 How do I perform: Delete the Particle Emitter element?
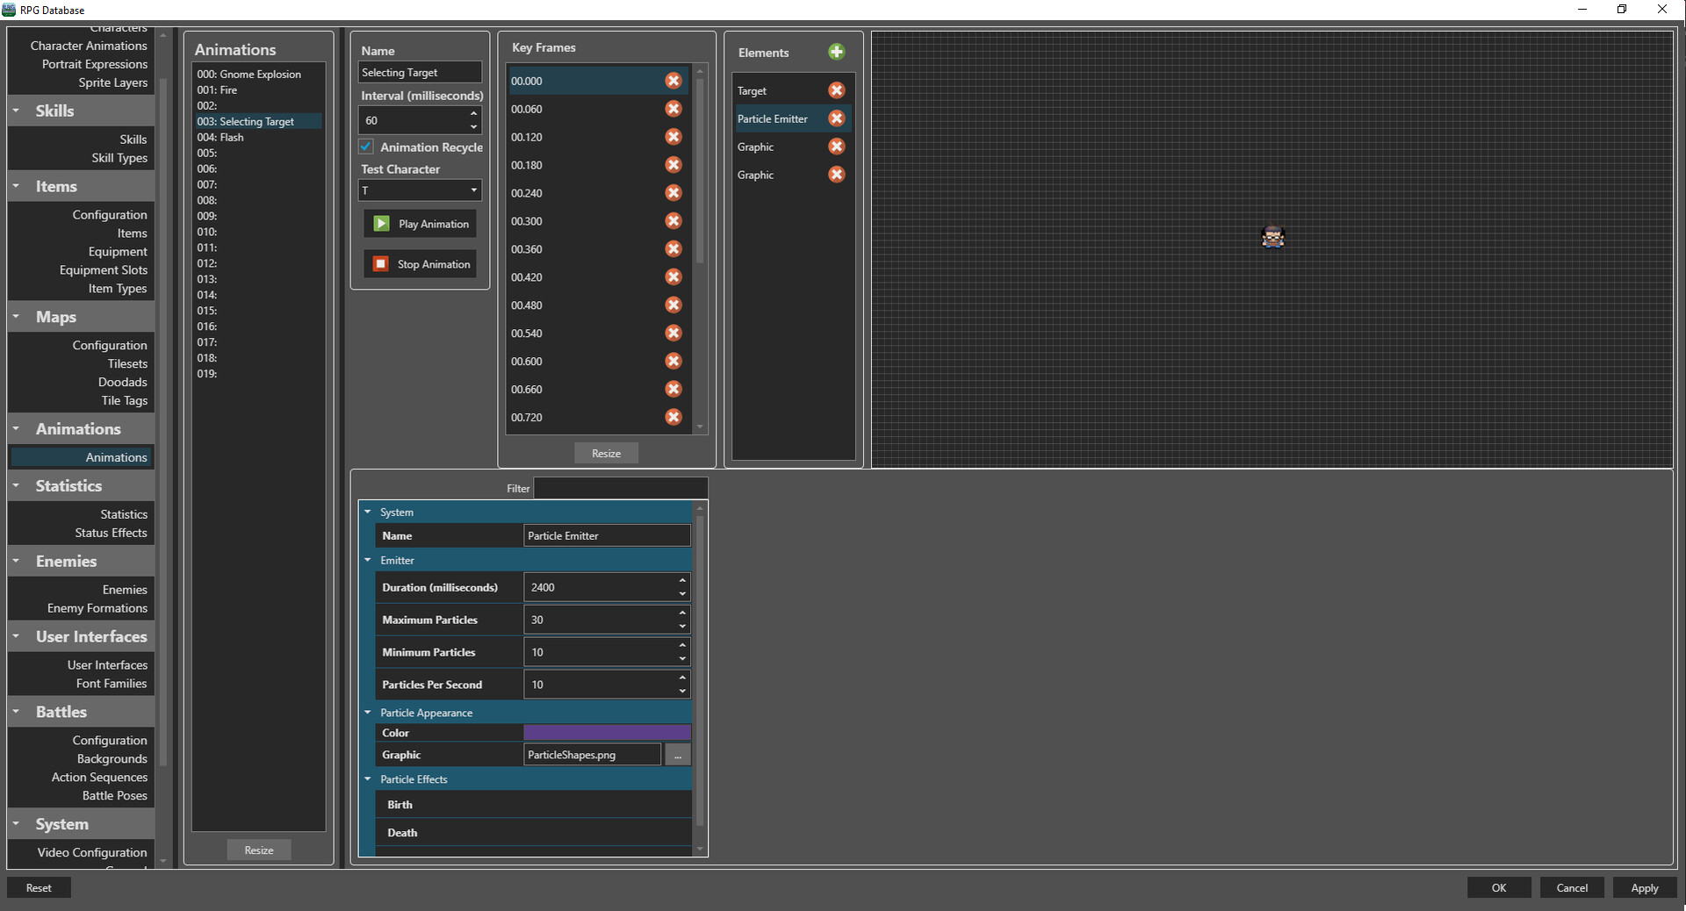click(x=836, y=118)
